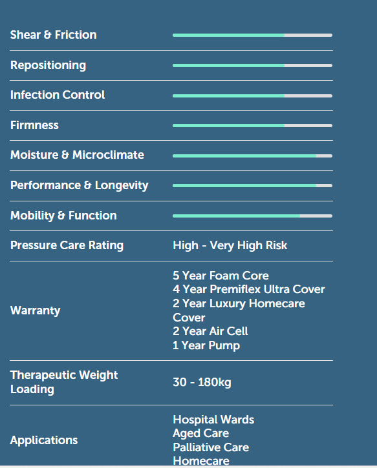Select the Shear & Friction label

coord(54,35)
